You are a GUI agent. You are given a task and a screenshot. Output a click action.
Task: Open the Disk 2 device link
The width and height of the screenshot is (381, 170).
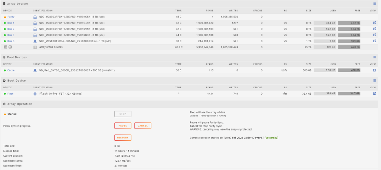11,29
